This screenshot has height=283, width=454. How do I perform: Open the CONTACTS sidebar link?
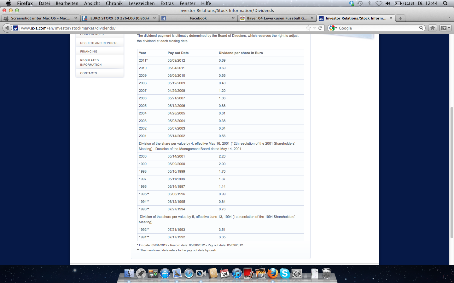point(88,73)
